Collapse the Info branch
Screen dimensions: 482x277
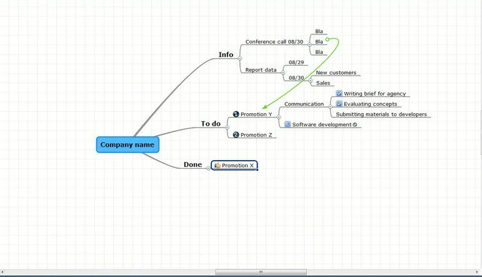[240, 58]
